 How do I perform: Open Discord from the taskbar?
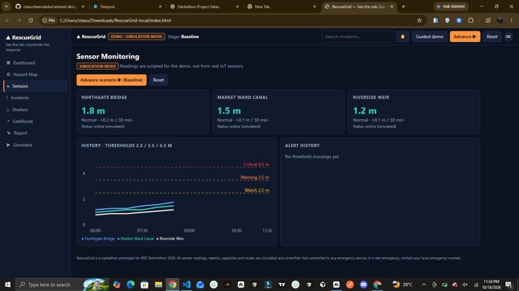363,285
